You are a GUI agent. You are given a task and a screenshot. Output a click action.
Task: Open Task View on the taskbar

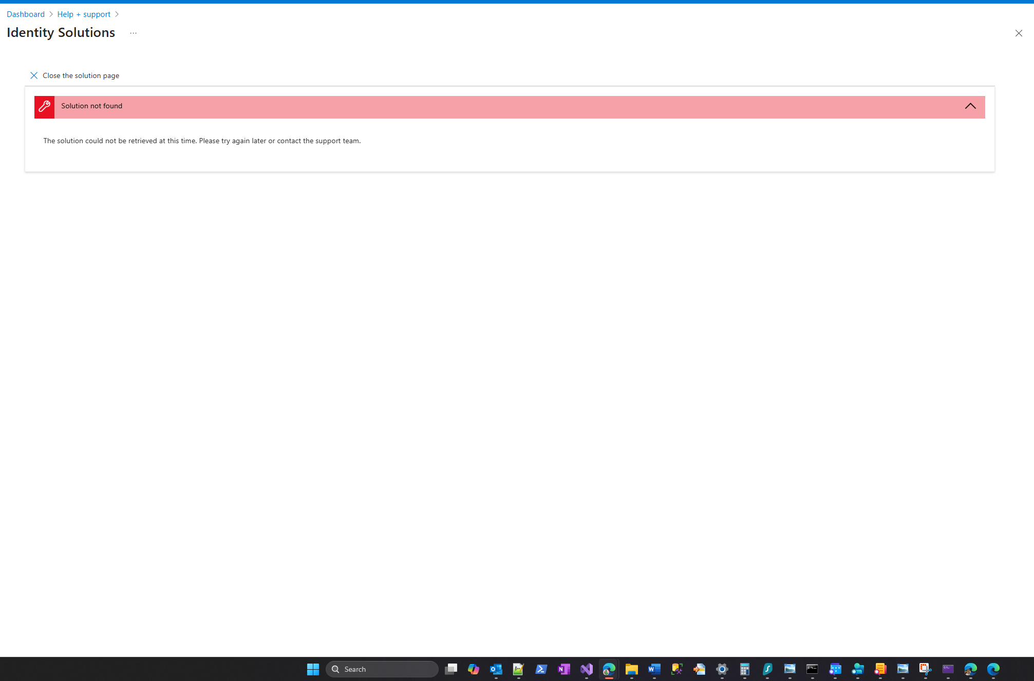(x=451, y=669)
